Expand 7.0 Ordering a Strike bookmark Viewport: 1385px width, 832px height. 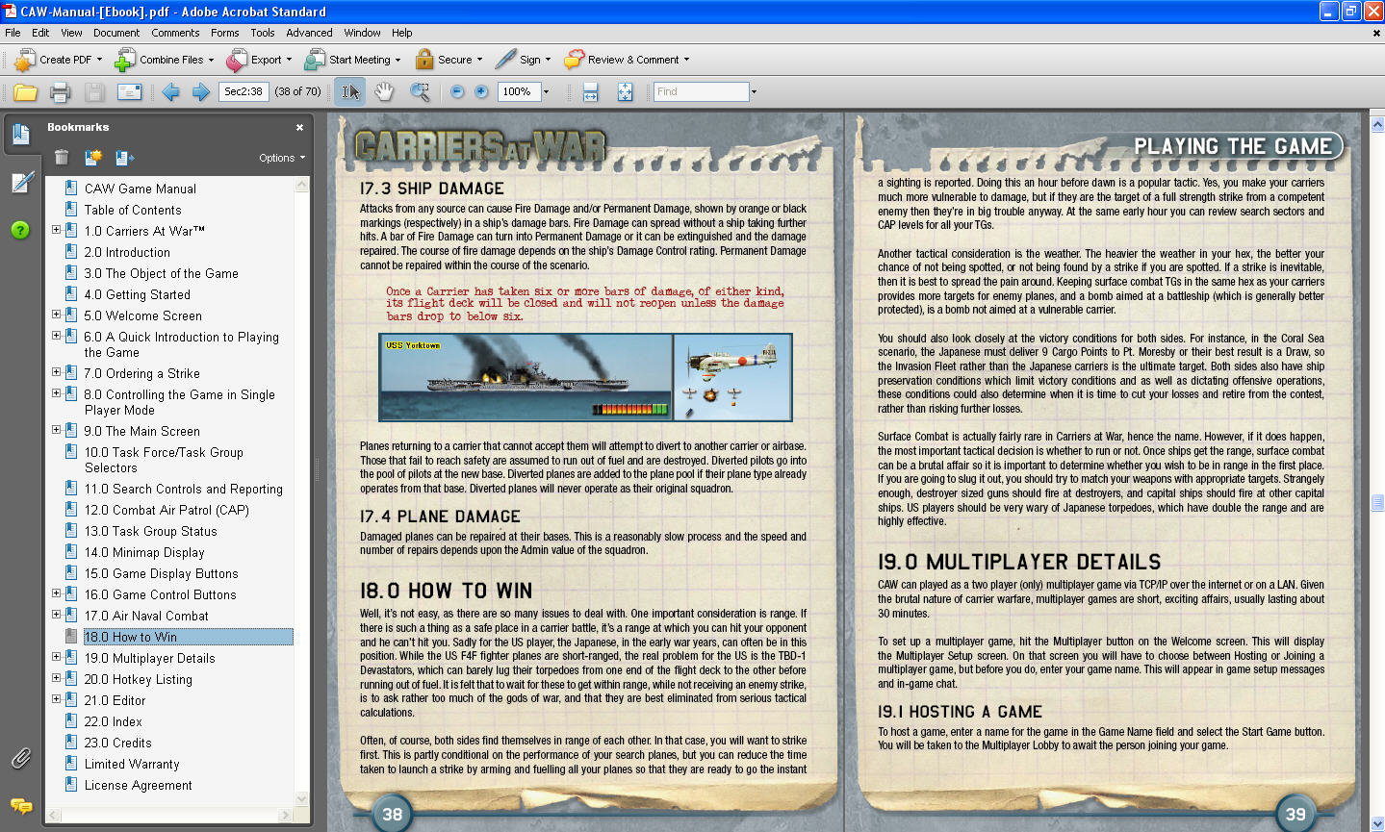56,372
